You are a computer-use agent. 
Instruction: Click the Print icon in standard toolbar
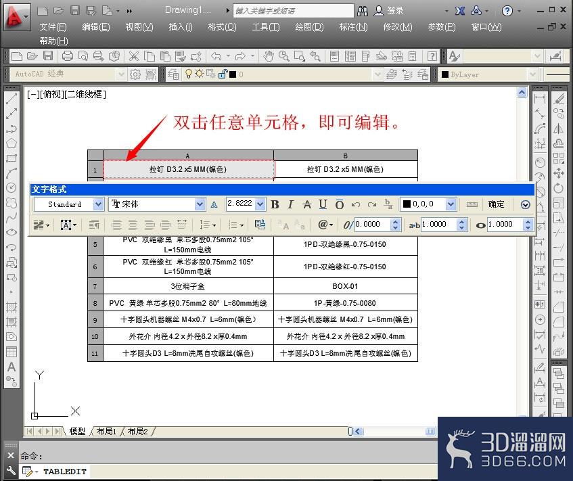click(x=67, y=56)
